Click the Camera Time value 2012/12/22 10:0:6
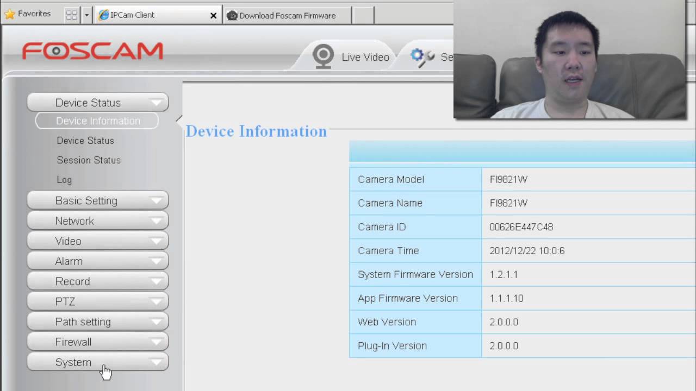 click(527, 251)
